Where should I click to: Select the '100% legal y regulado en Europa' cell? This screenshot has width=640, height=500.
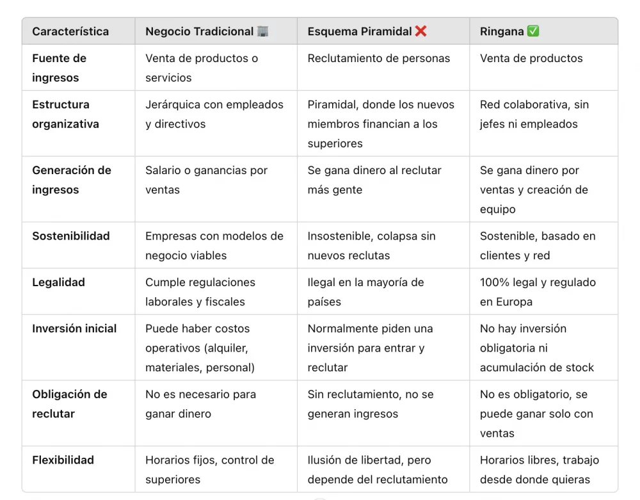tap(538, 292)
